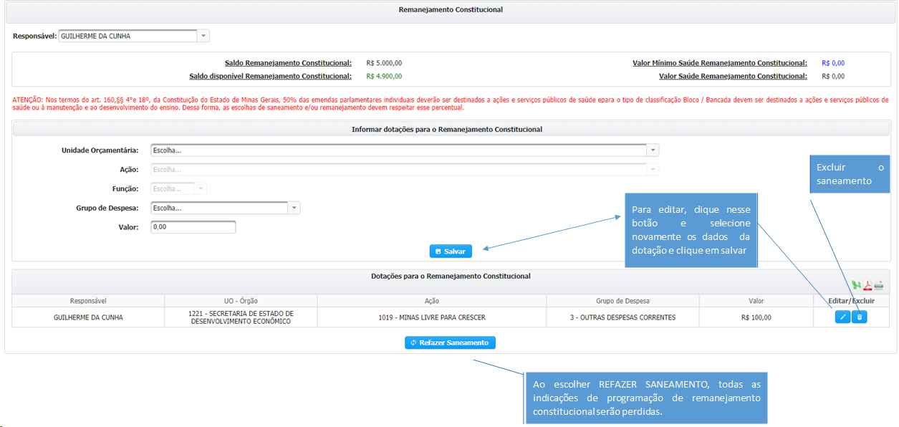Focus the Valor input field
The width and height of the screenshot is (899, 427).
[x=193, y=227]
